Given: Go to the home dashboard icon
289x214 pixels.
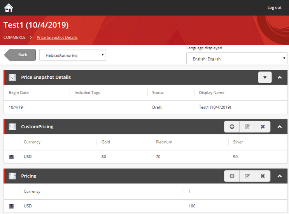Looking at the screenshot, I should (x=9, y=8).
